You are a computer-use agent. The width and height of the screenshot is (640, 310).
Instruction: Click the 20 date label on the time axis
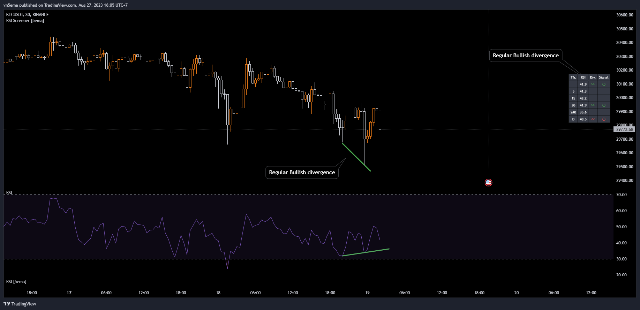coord(517,293)
